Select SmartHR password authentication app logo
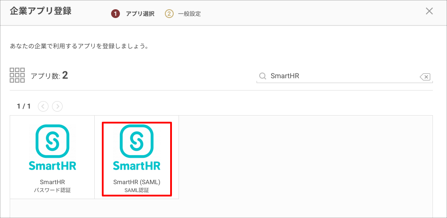Screen dimensions: 447x218 tap(52, 148)
